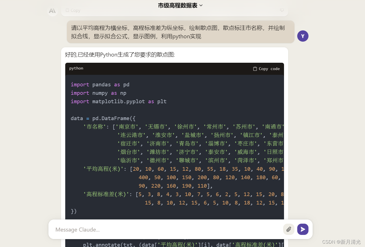Click the reply text 好的,已经使用Python生成了您要求的散点图

pyautogui.click(x=120, y=55)
